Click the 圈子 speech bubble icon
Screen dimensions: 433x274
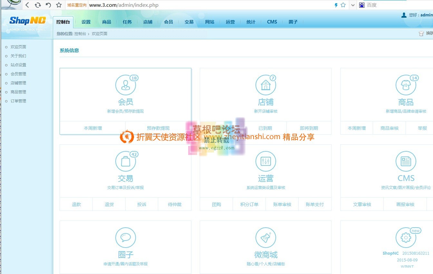coord(126,237)
